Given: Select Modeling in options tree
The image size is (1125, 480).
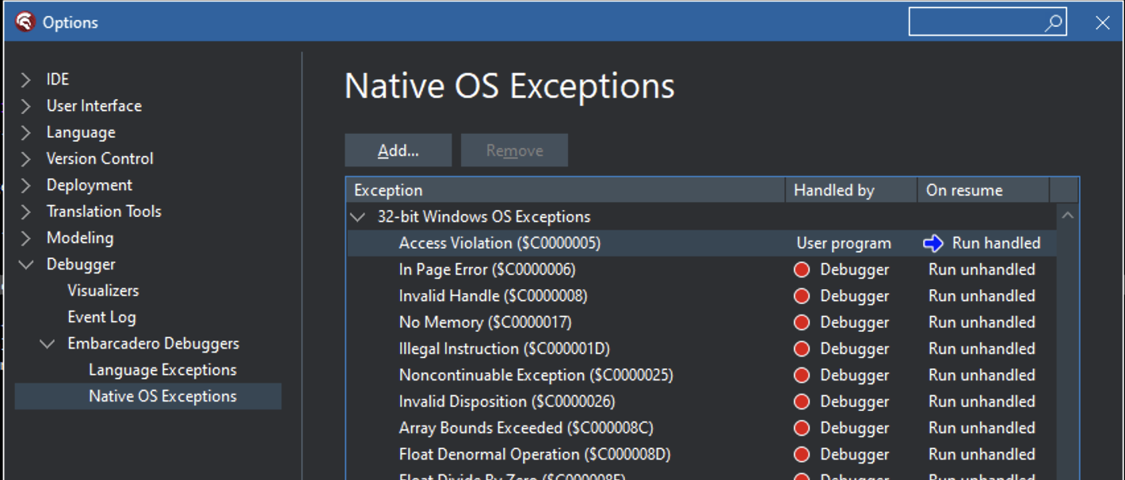Looking at the screenshot, I should point(80,238).
